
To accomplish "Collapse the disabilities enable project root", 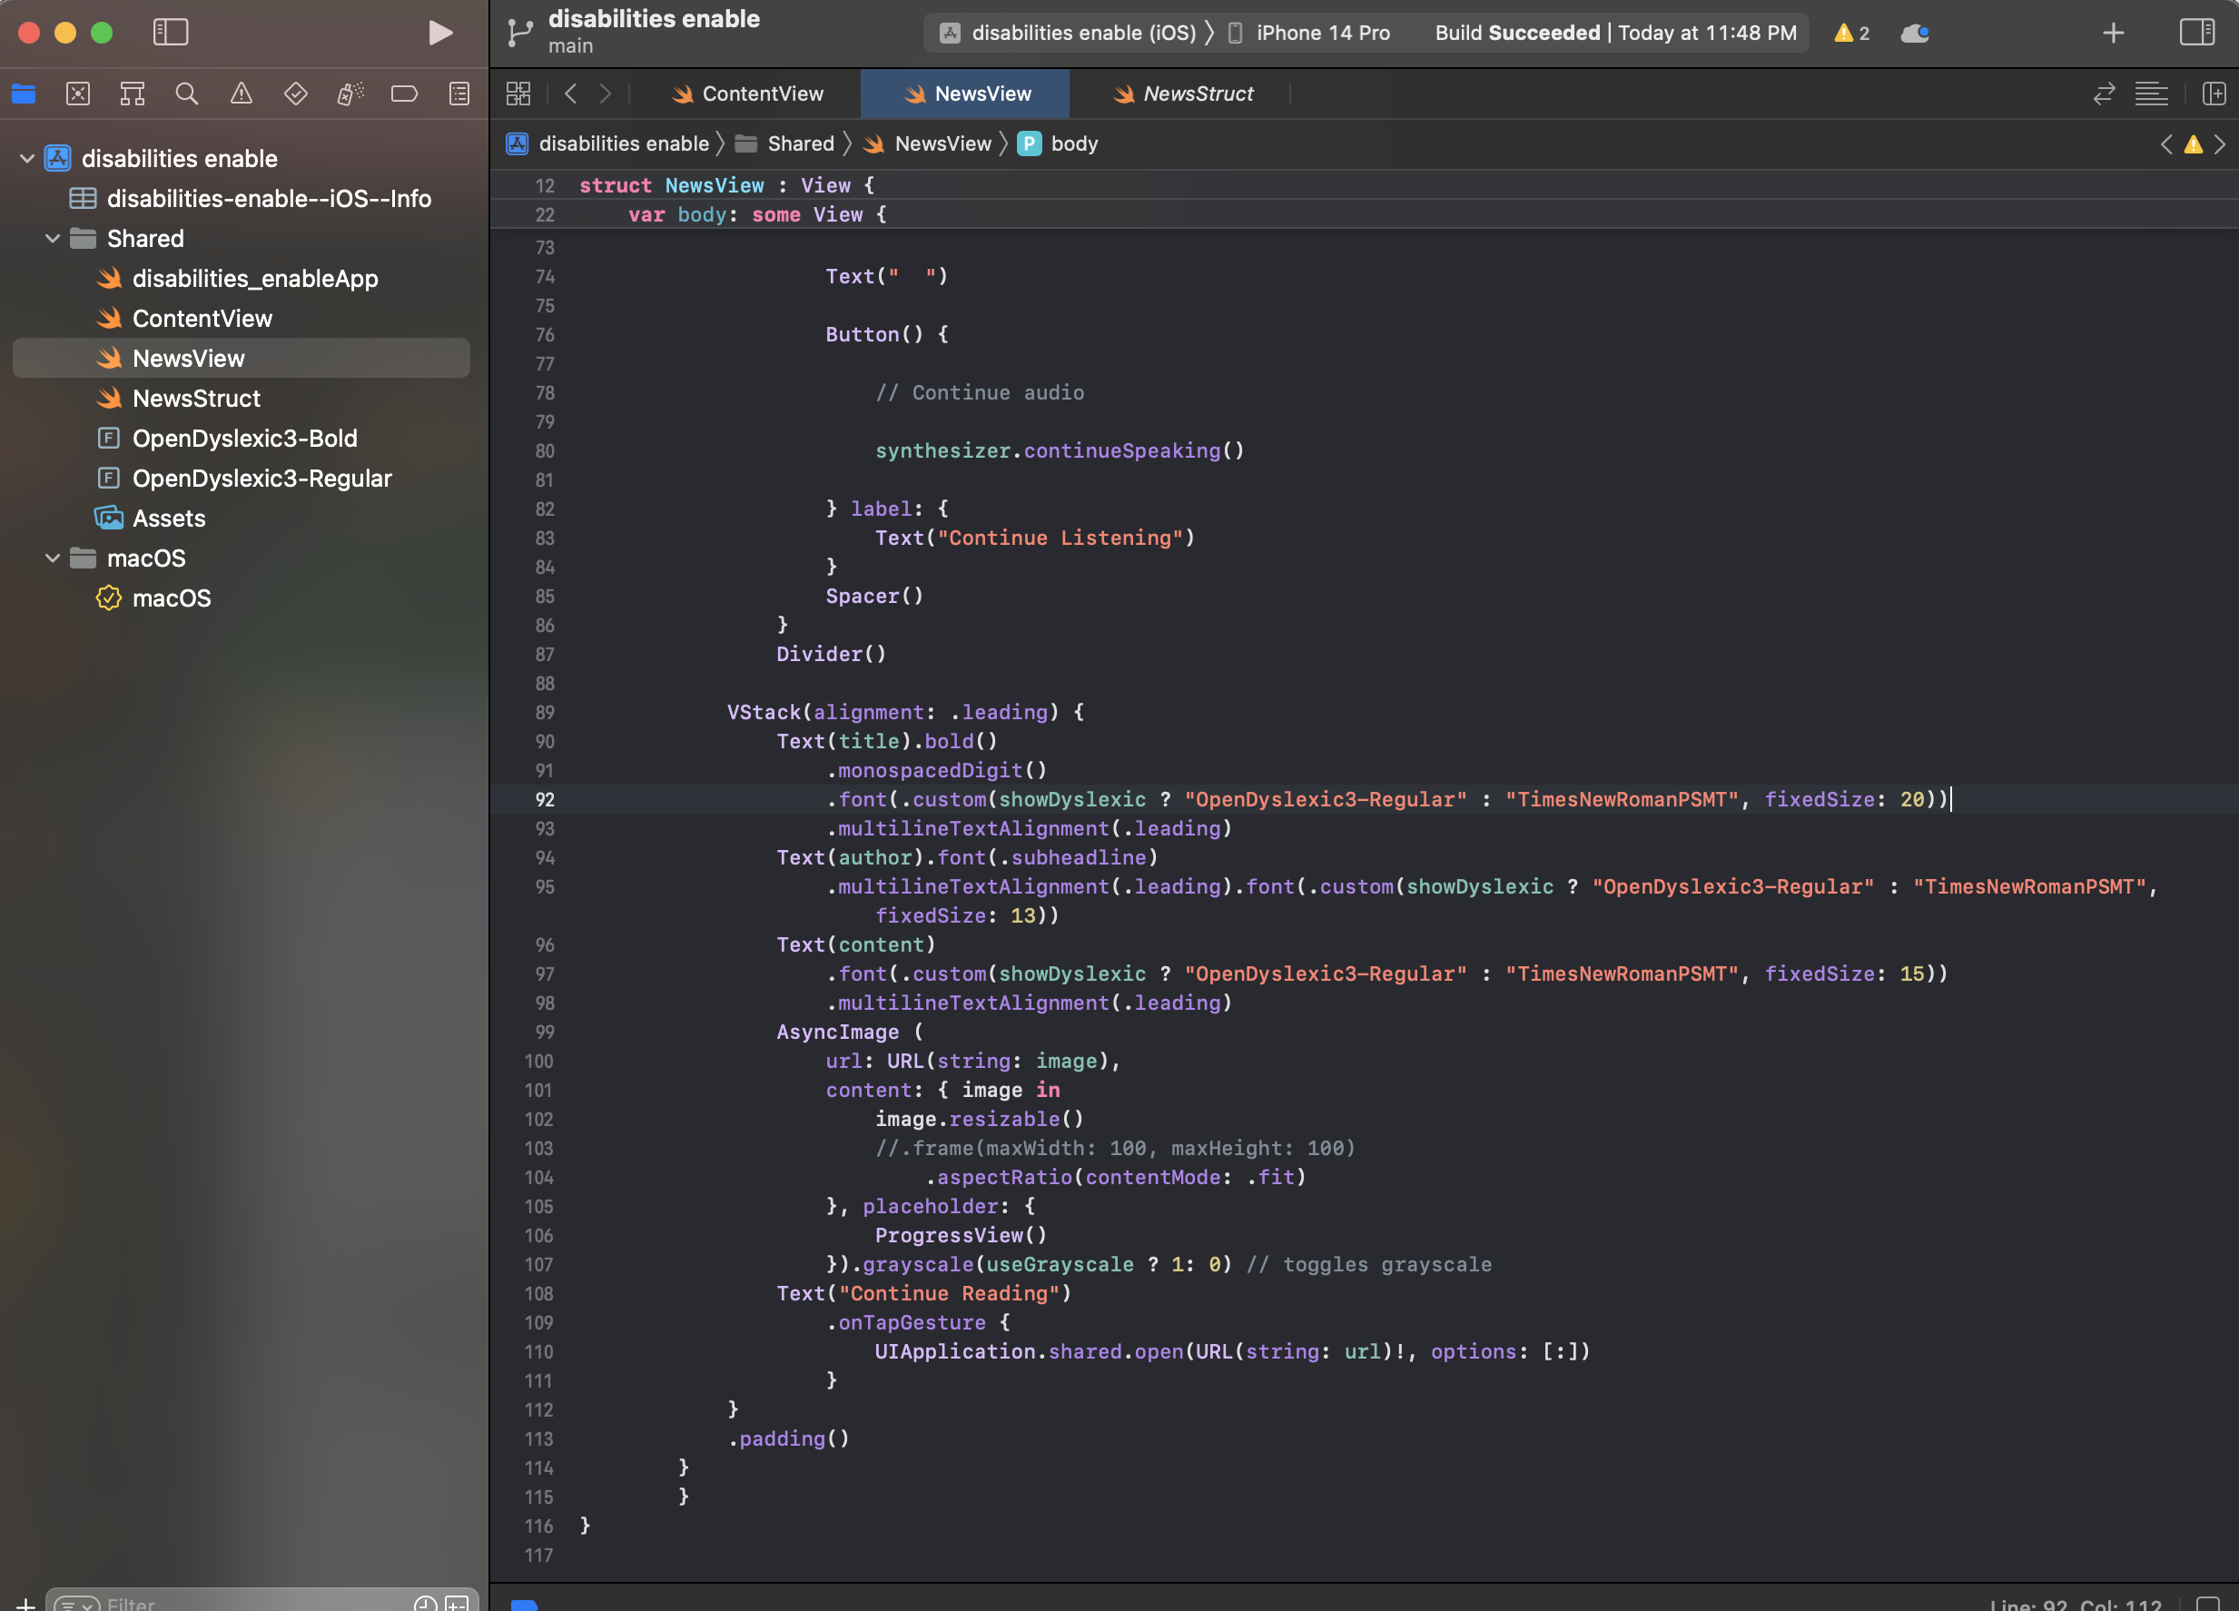I will click(x=27, y=159).
